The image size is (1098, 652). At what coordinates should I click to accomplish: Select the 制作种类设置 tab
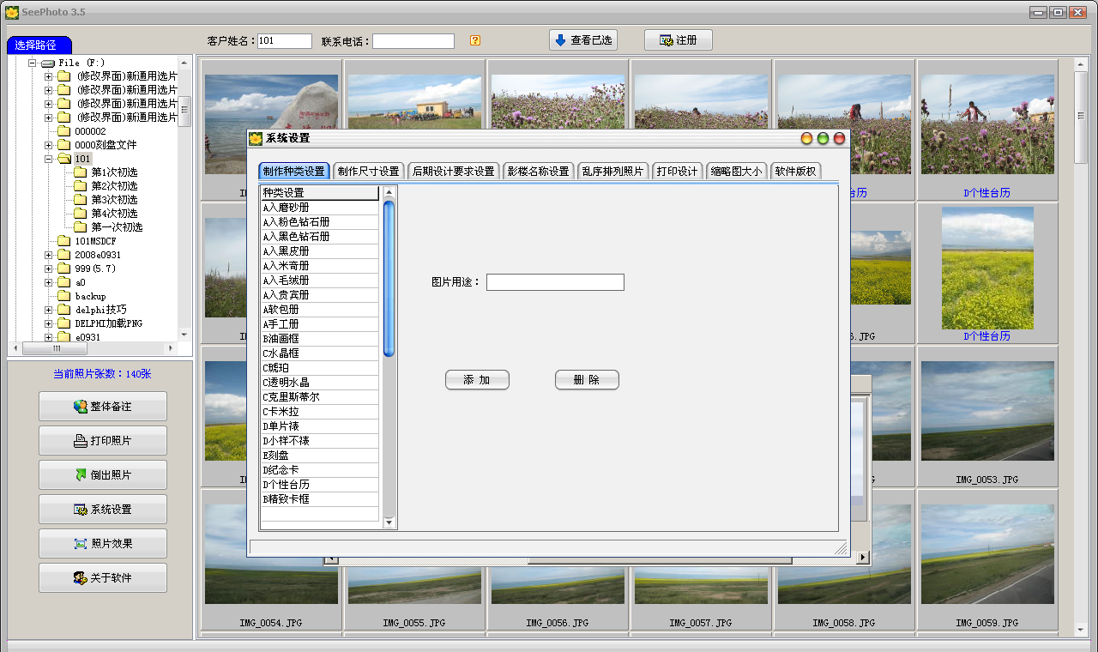[x=294, y=171]
